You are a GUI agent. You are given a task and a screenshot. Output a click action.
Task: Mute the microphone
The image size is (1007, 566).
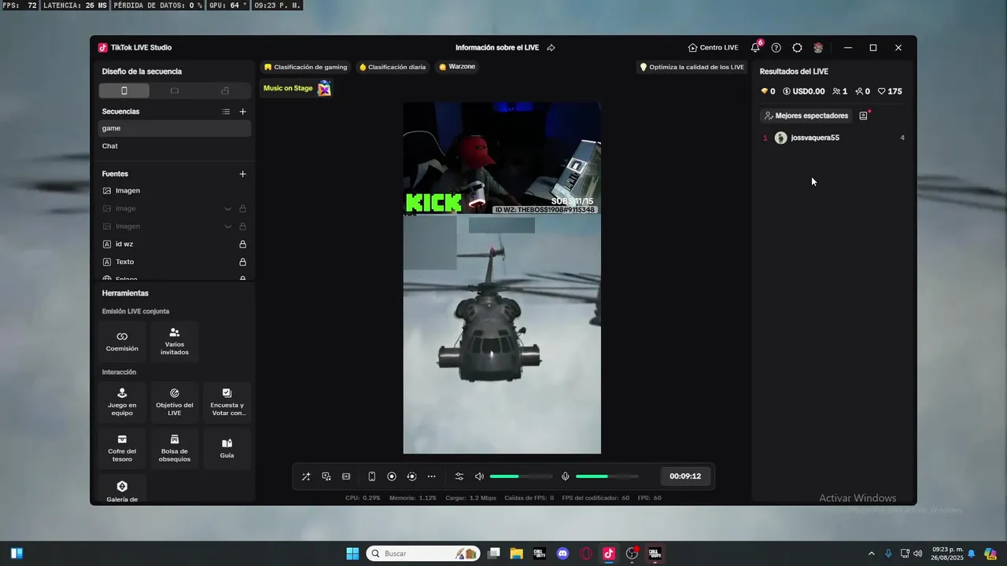[x=565, y=476]
